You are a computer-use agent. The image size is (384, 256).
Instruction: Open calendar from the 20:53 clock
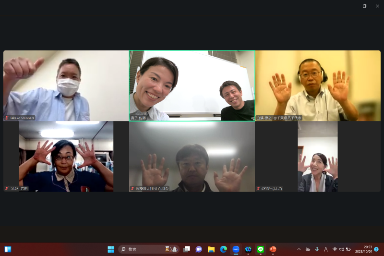coord(364,249)
